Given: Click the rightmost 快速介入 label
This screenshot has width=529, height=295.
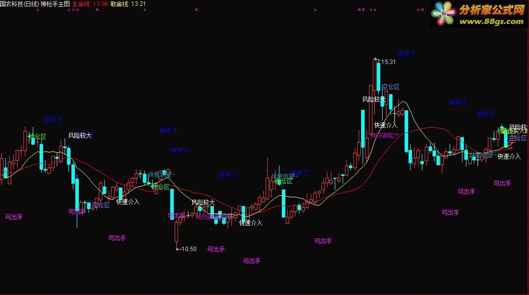Looking at the screenshot, I should click(509, 156).
